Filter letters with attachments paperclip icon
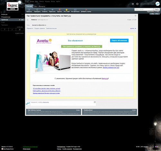 click(x=20, y=29)
